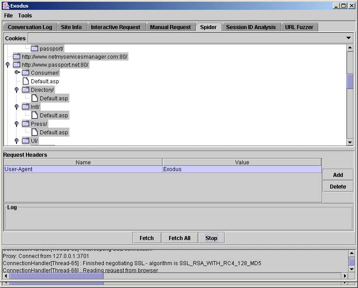Image resolution: width=358 pixels, height=288 pixels.
Task: Click Add to create a request header
Action: (x=338, y=175)
